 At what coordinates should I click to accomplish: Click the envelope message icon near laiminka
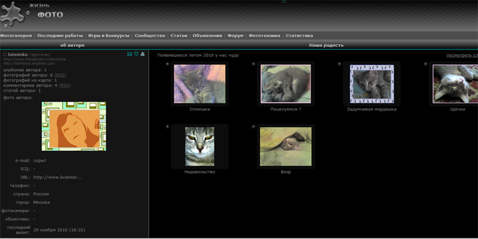130,54
